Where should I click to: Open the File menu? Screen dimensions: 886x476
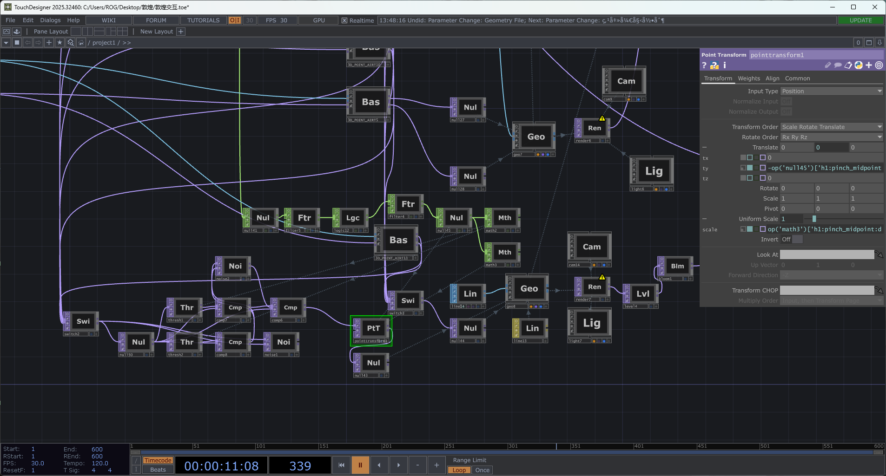coord(10,20)
